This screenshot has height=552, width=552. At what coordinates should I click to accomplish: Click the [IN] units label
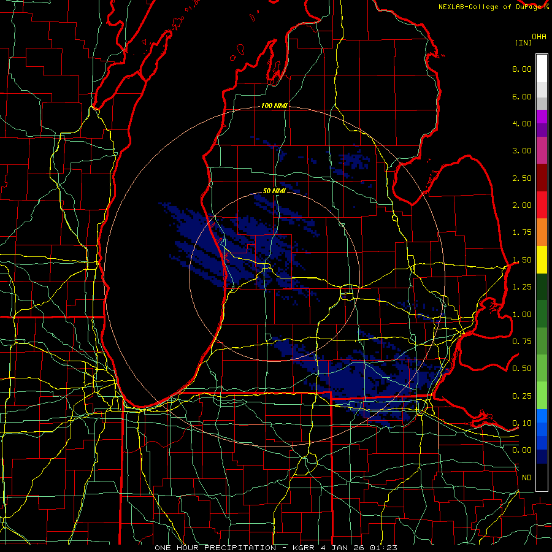point(523,42)
